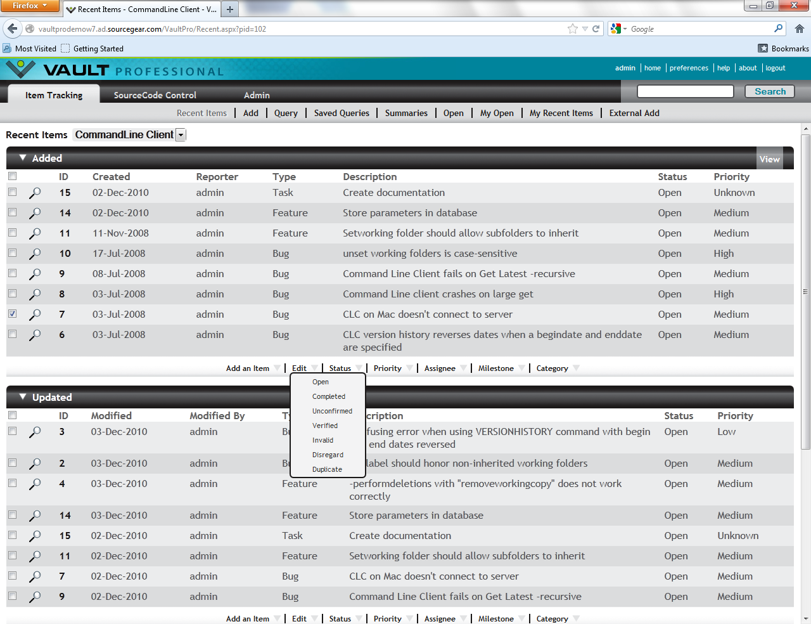Open a new browser tab with plus icon
The height and width of the screenshot is (624, 811).
pyautogui.click(x=230, y=9)
